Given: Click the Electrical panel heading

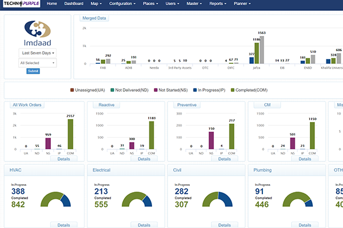Looking at the screenshot, I should tap(102, 170).
